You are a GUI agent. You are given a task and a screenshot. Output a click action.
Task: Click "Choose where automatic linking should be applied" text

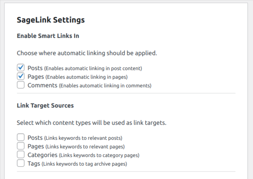(87, 53)
